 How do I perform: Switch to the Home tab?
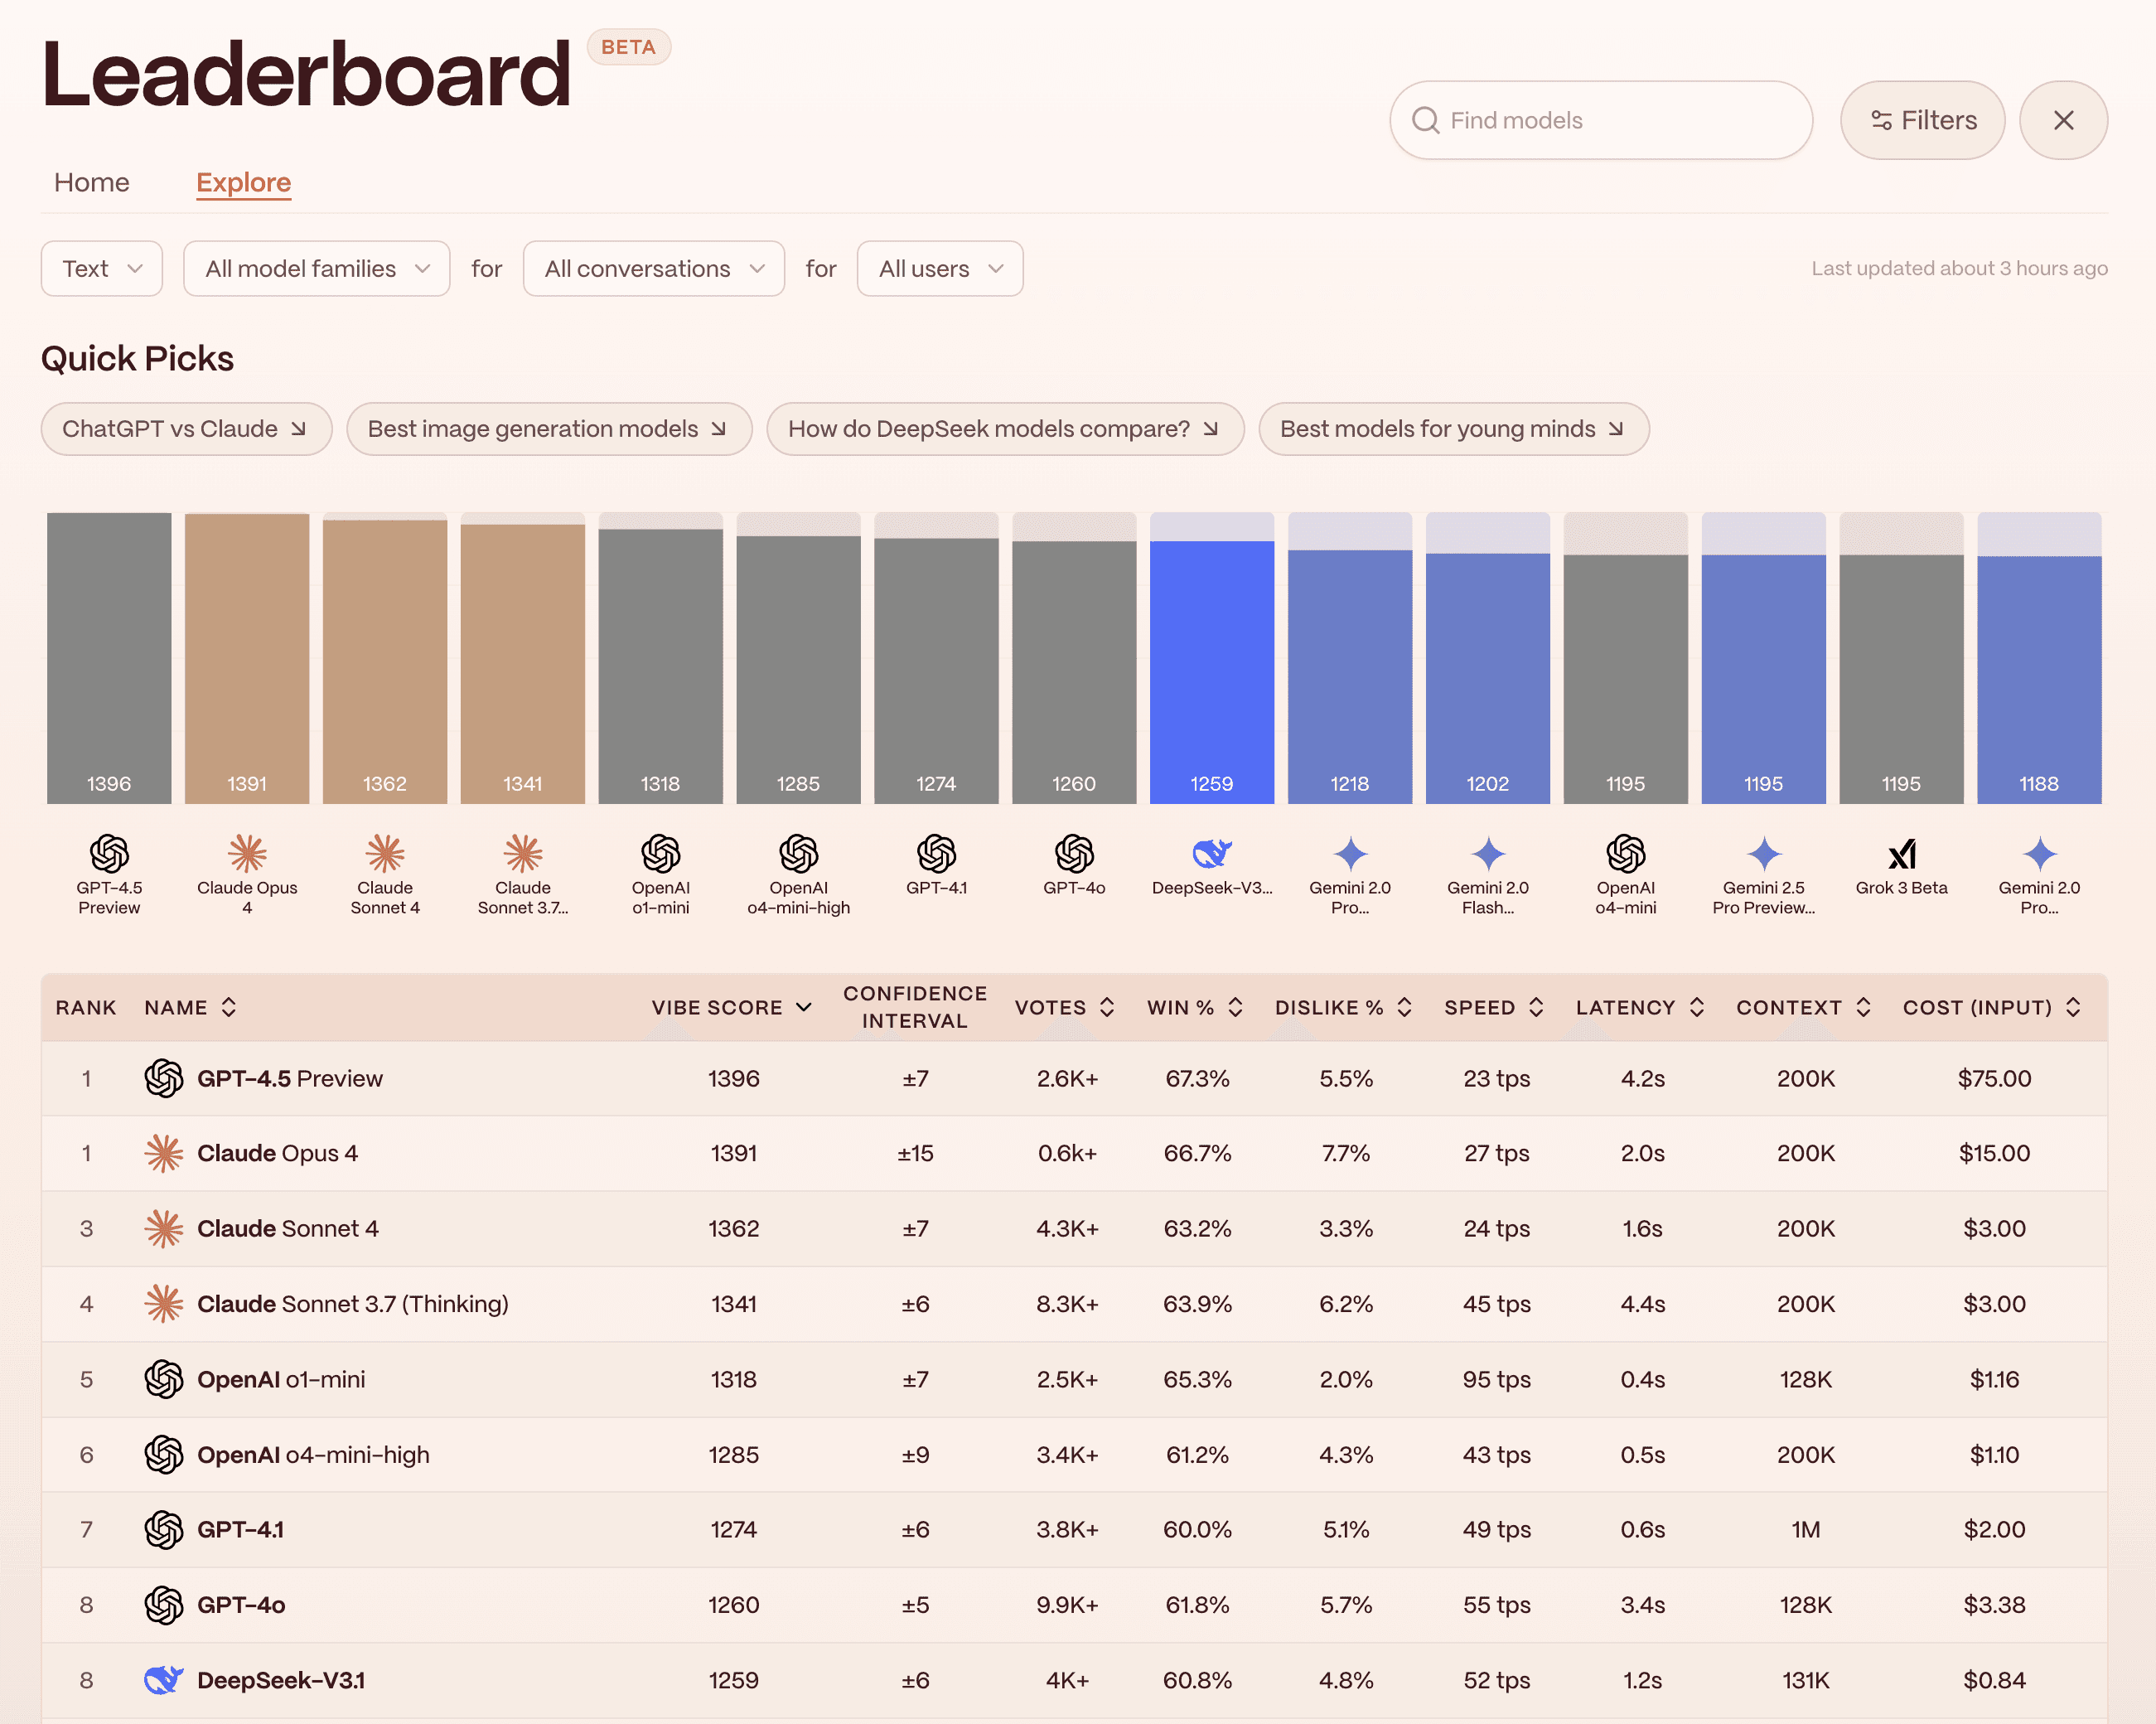click(x=91, y=182)
